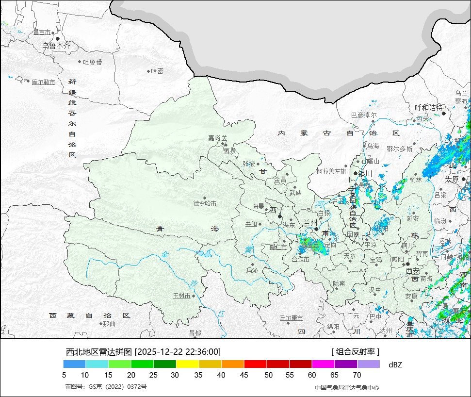Click the 乌鲁木齐 city label
The height and width of the screenshot is (397, 471).
point(56,46)
